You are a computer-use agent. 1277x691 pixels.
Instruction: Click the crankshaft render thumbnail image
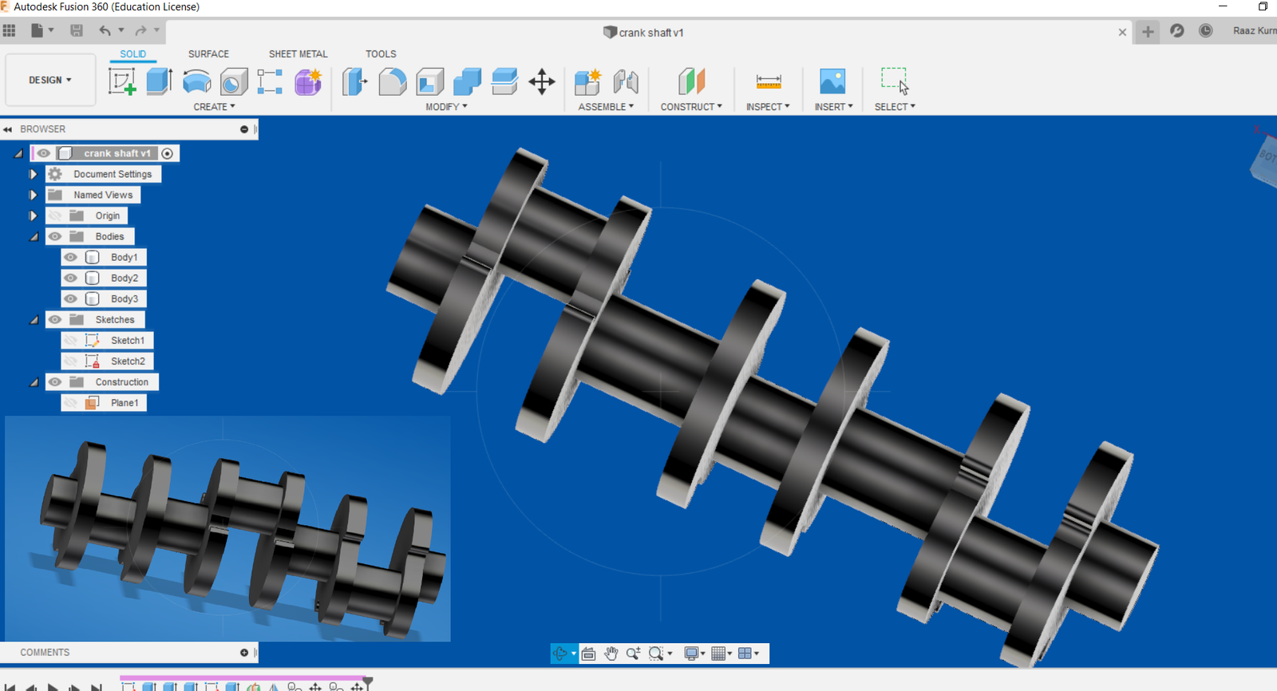227,528
